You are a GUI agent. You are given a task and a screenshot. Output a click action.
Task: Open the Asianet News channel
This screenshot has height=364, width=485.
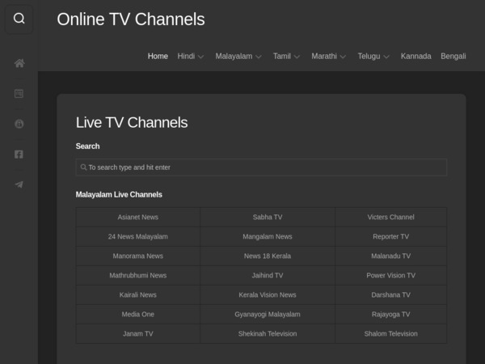pyautogui.click(x=138, y=217)
